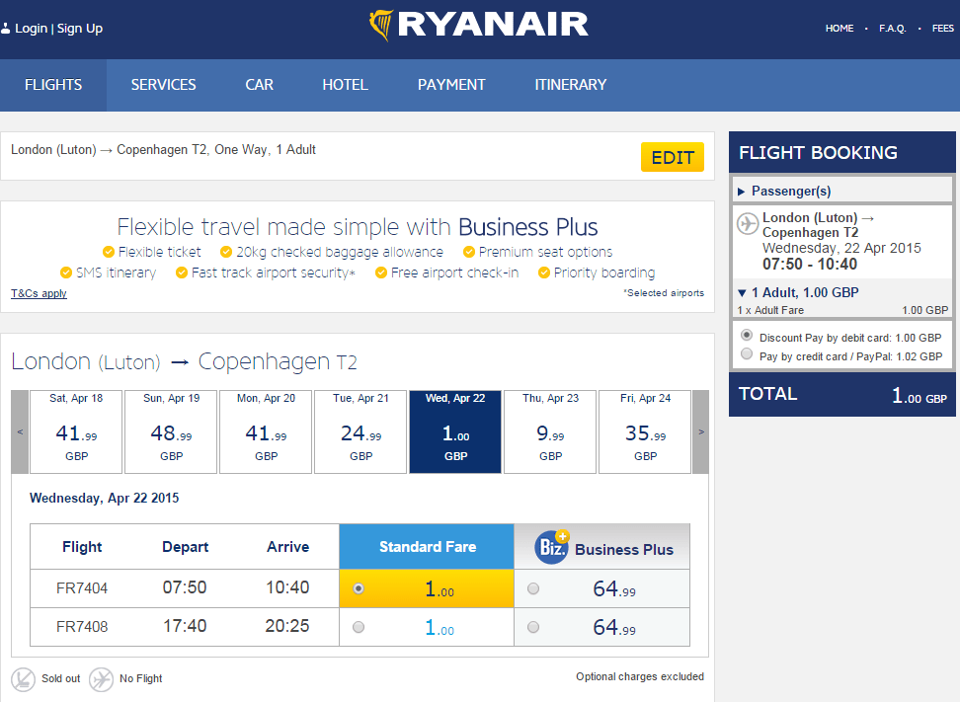Select Sat, Apr 18 date at 41.99 GBP
The image size is (960, 702).
(76, 432)
